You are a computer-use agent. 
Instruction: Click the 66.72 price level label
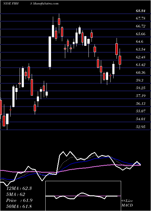pos(141,26)
